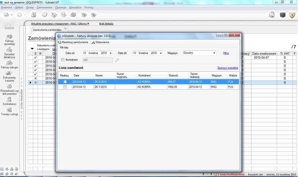This screenshot has width=298, height=177.
Task: Open the Narzędzia menu
Action: coord(75,7)
